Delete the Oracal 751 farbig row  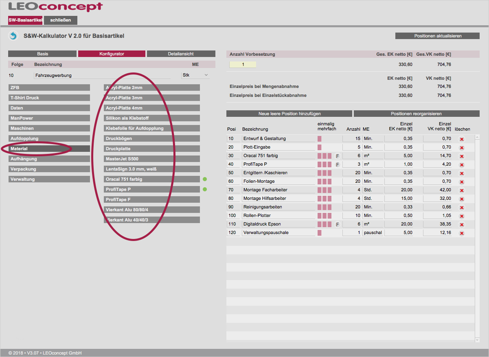click(462, 156)
